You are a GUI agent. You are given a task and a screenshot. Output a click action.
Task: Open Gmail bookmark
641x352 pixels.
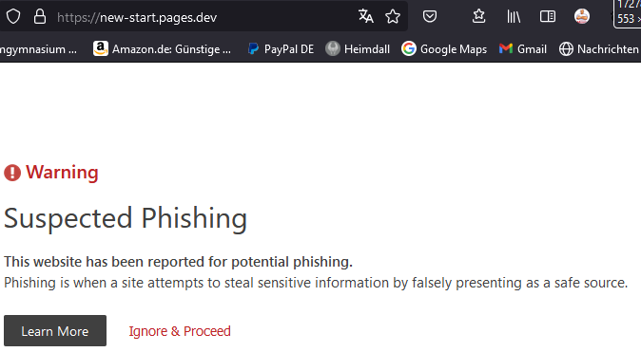(x=523, y=49)
